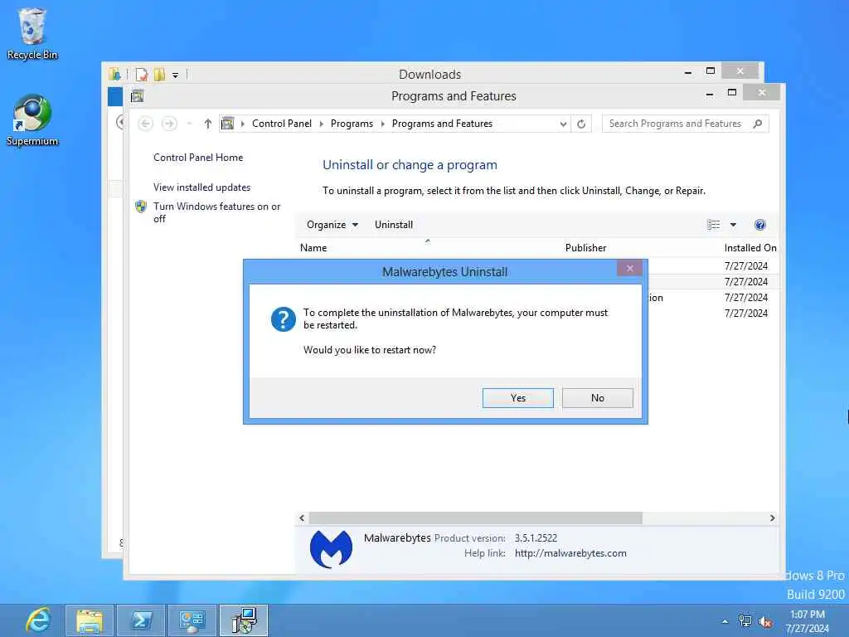Sort by Publisher column header

[585, 247]
